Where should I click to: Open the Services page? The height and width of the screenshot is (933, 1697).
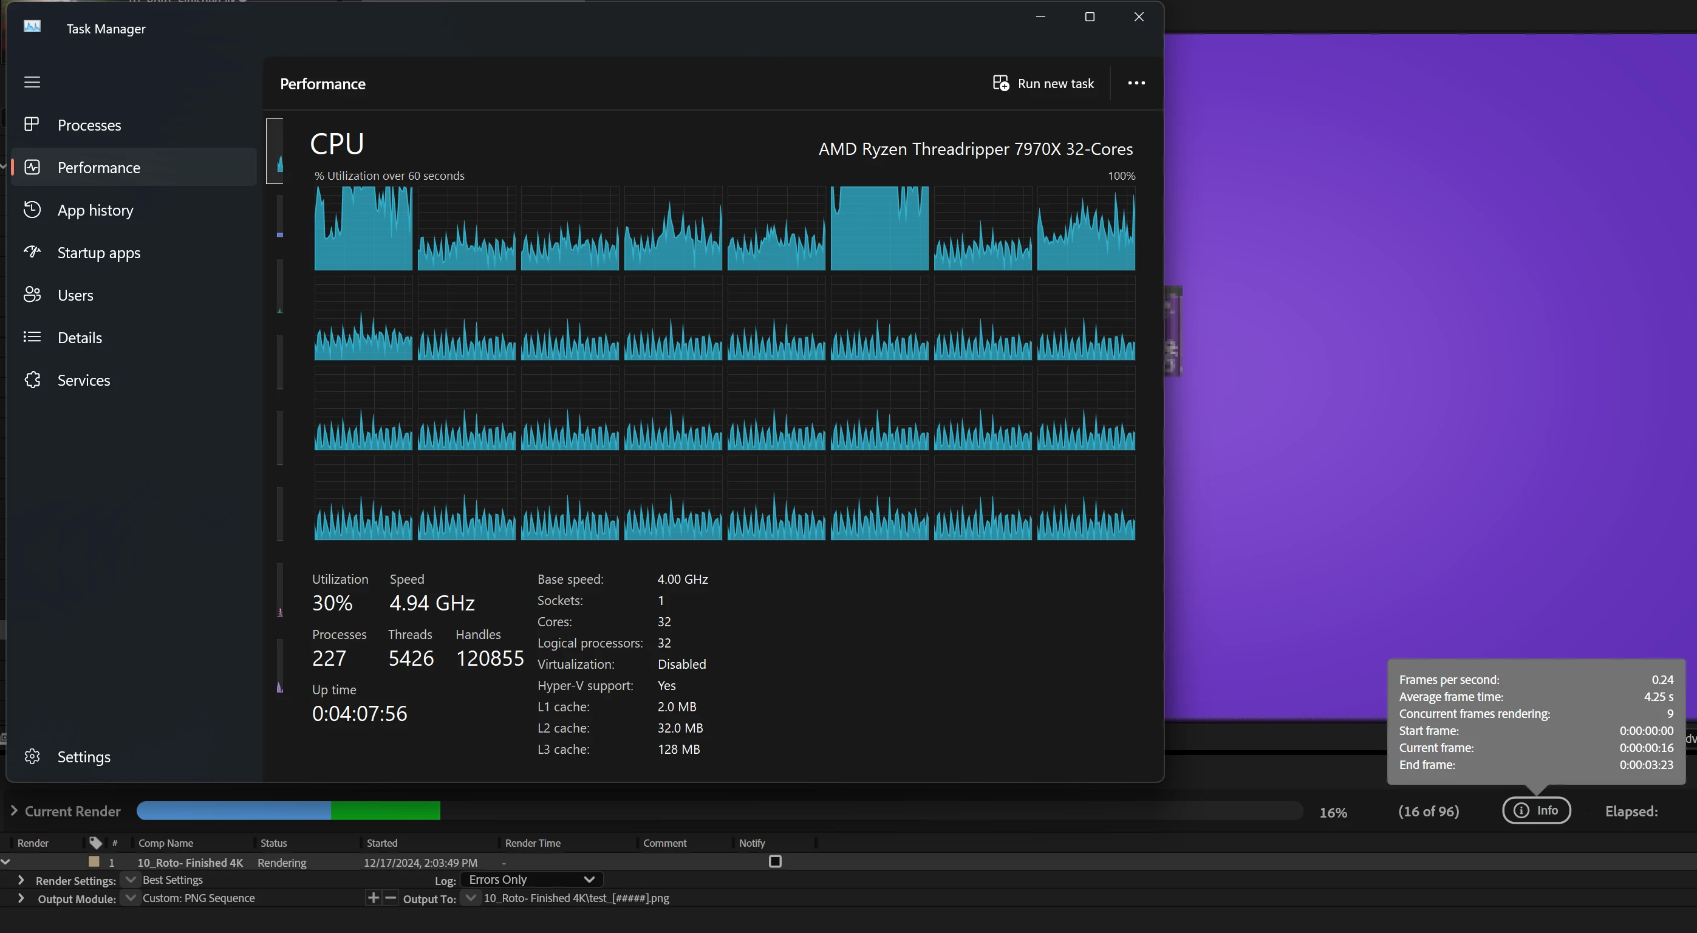(84, 380)
